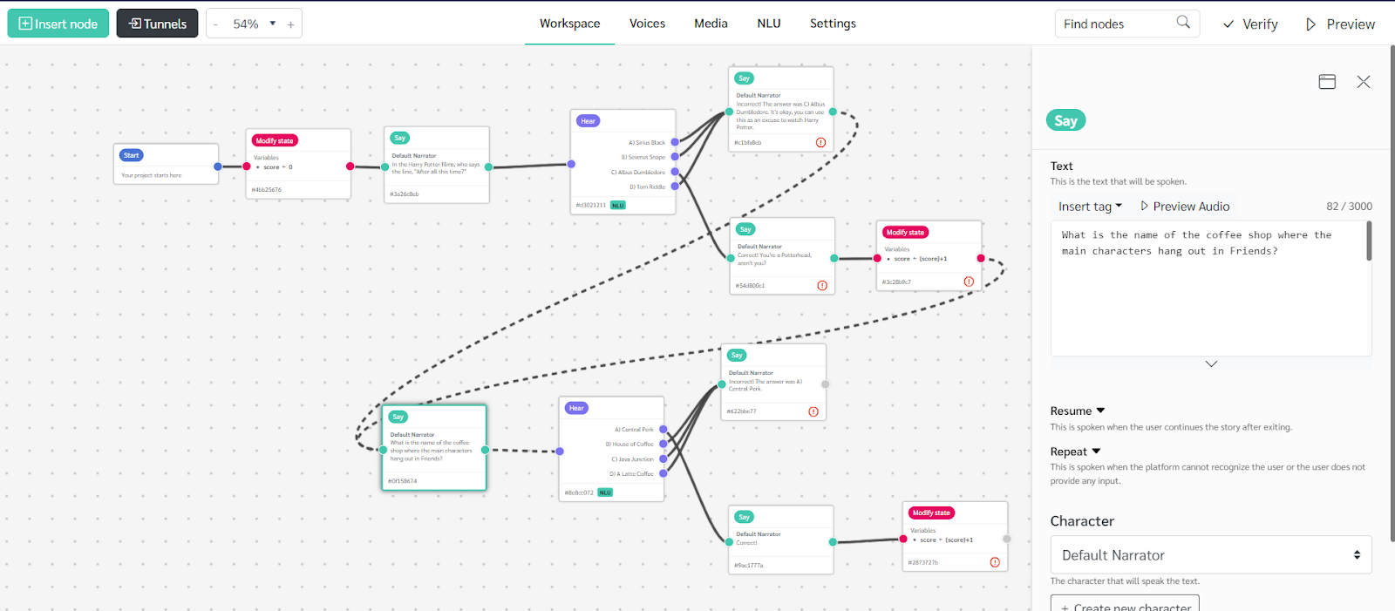
Task: Click output port for 'A) Sirius Black'
Action: (675, 142)
